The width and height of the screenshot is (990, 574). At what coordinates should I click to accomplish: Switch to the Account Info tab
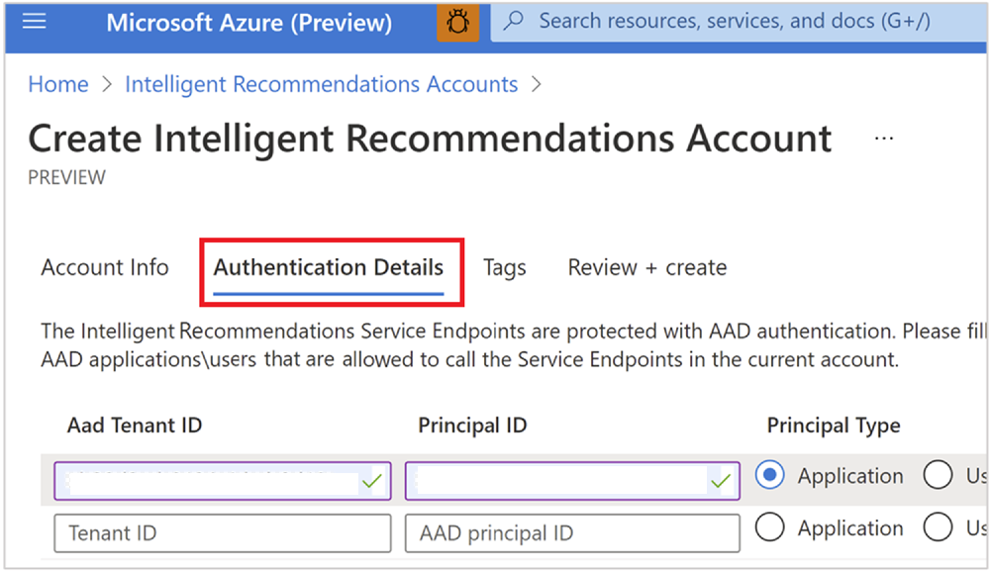point(105,267)
